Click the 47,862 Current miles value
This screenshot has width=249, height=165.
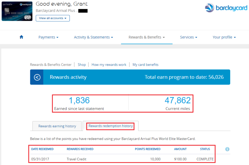pyautogui.click(x=178, y=100)
